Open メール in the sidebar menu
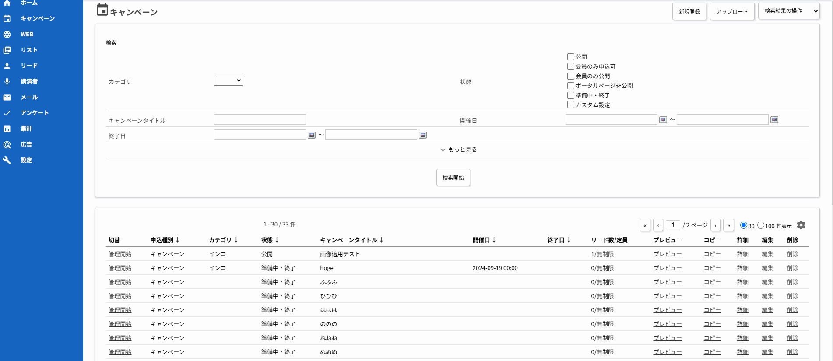The width and height of the screenshot is (833, 361). click(29, 97)
